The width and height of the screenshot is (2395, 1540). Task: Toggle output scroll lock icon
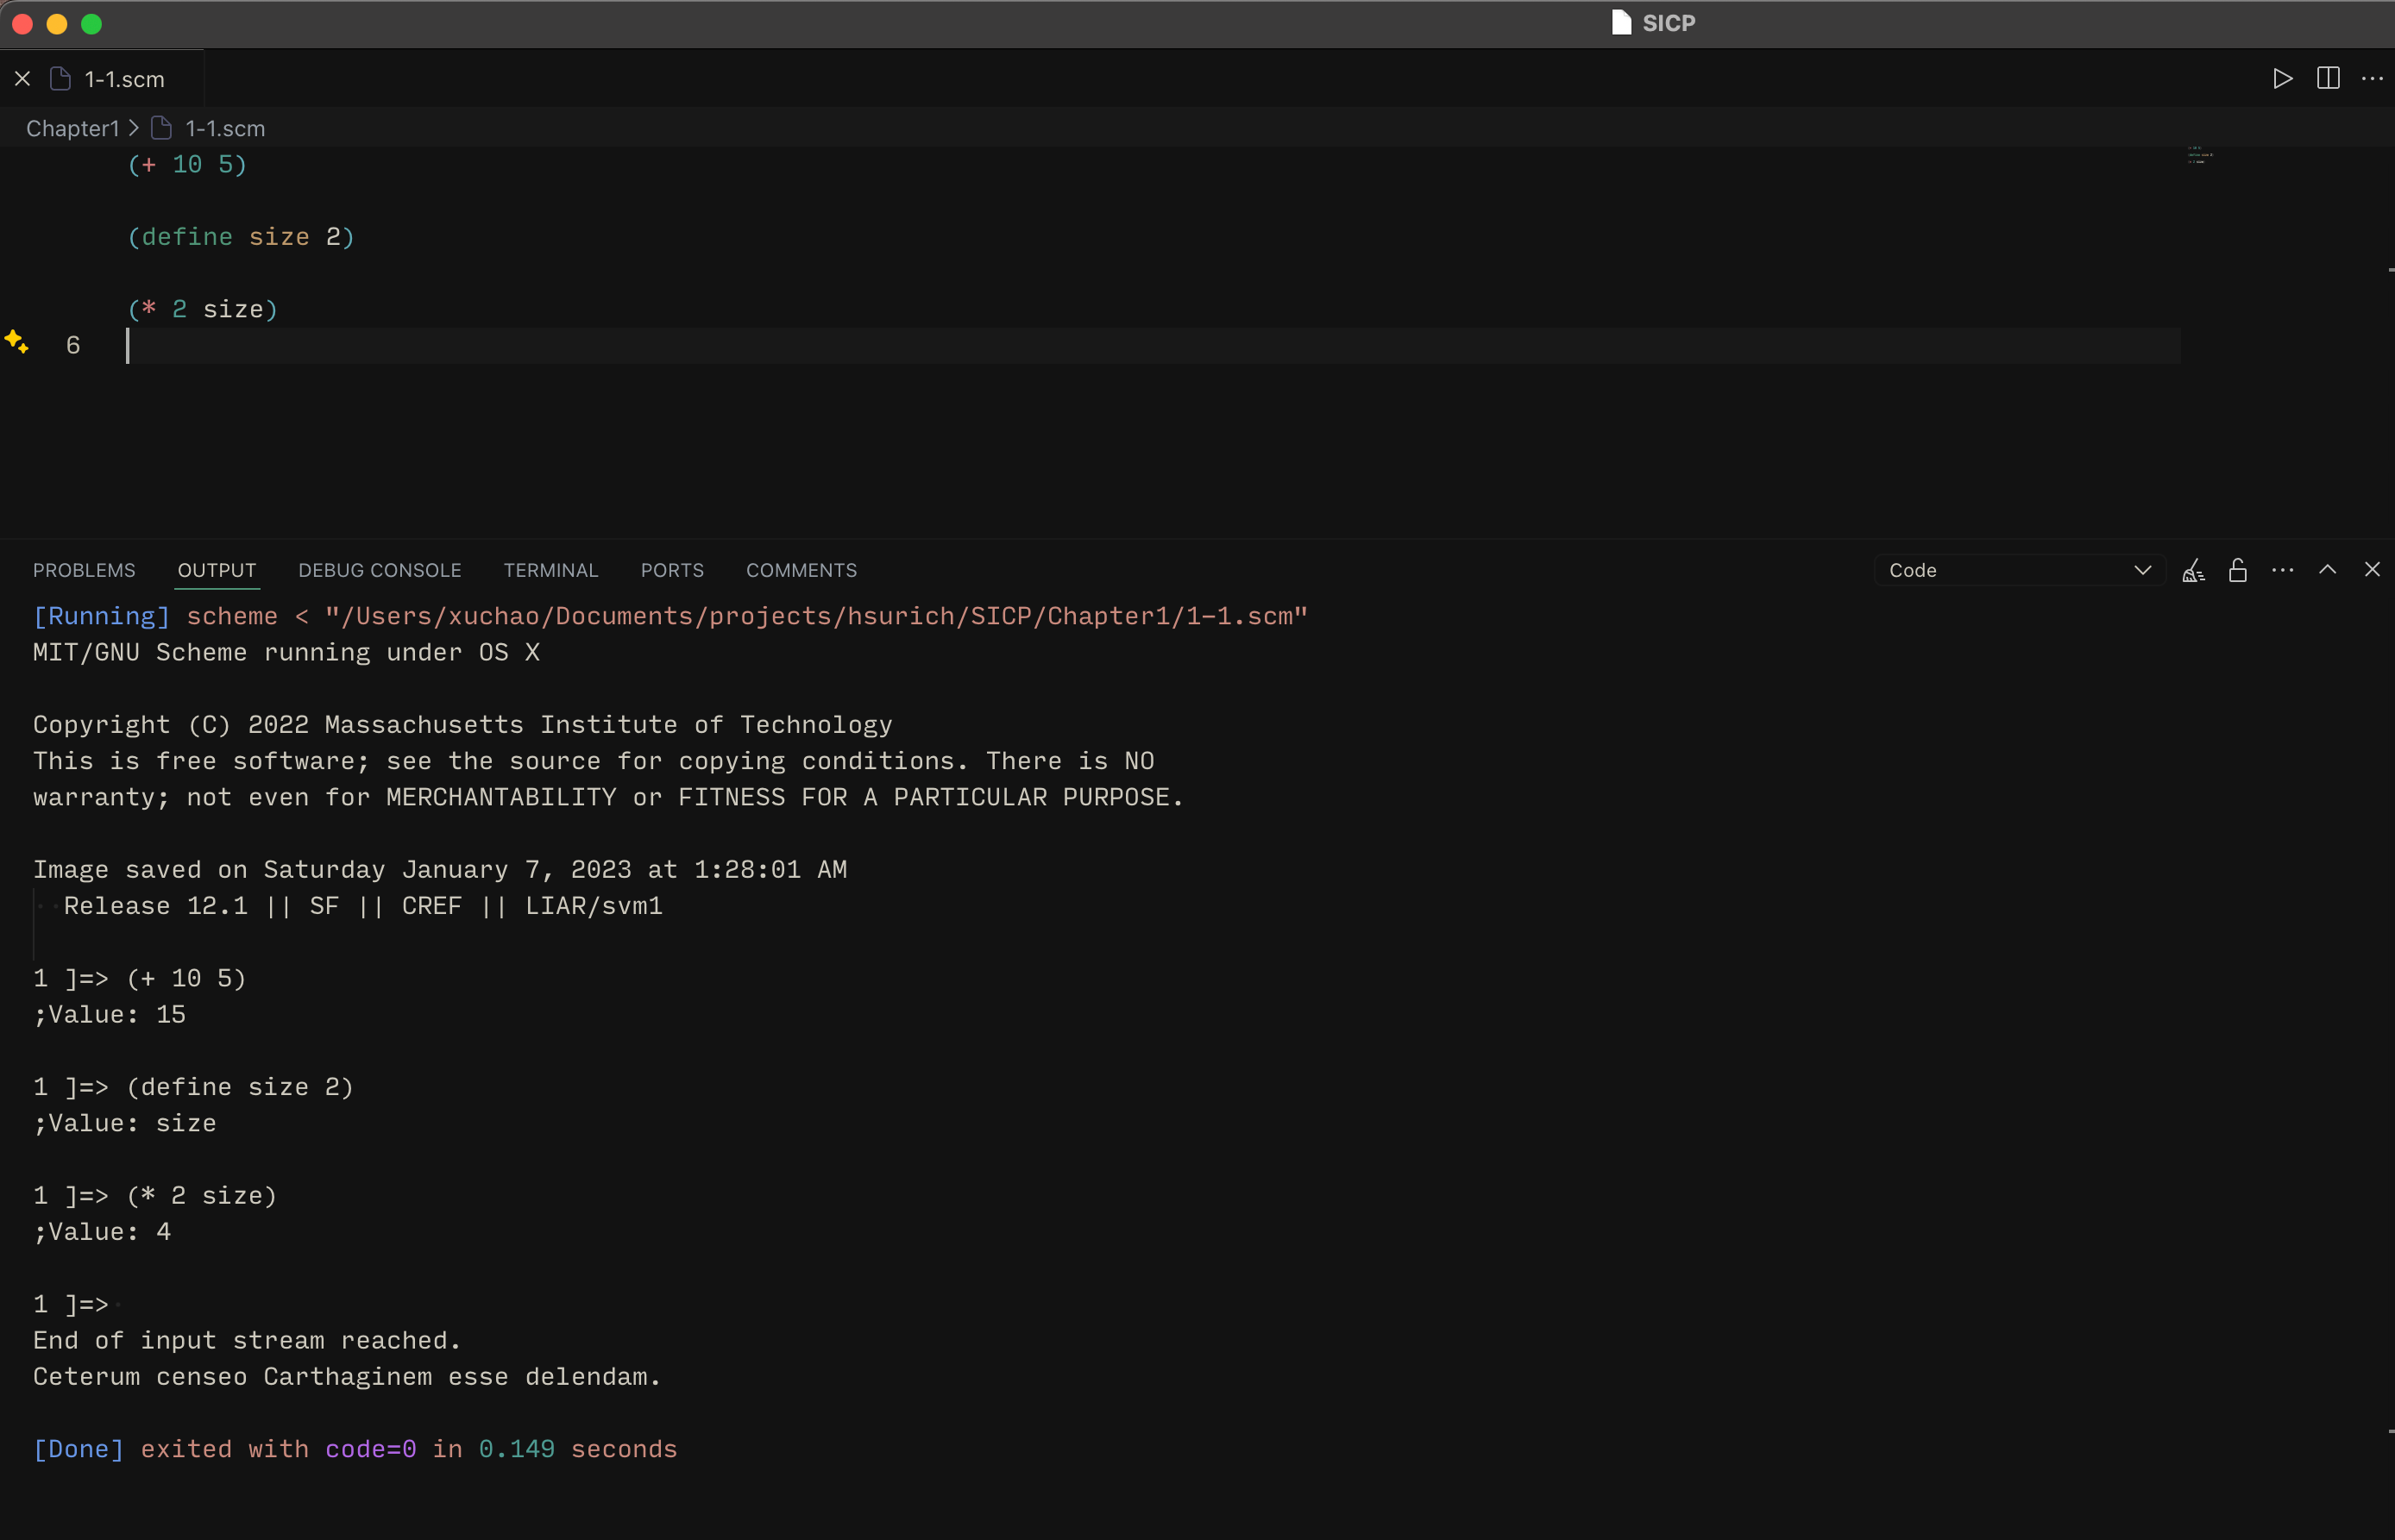tap(2238, 571)
